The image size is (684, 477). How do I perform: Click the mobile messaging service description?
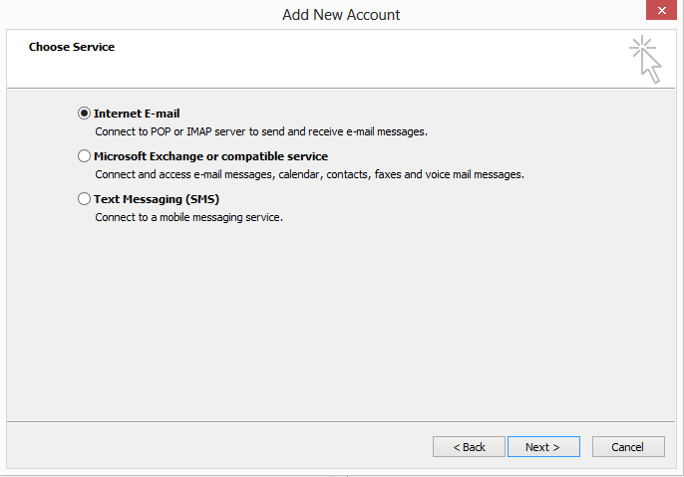coord(188,217)
